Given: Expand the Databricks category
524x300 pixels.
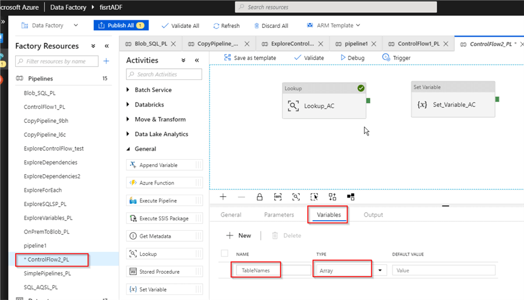Looking at the screenshot, I should pyautogui.click(x=145, y=104).
